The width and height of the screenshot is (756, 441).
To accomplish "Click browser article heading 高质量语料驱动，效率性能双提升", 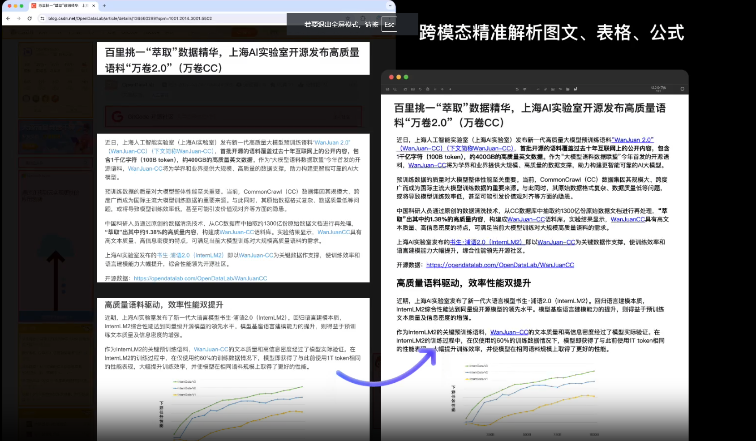I will click(164, 305).
